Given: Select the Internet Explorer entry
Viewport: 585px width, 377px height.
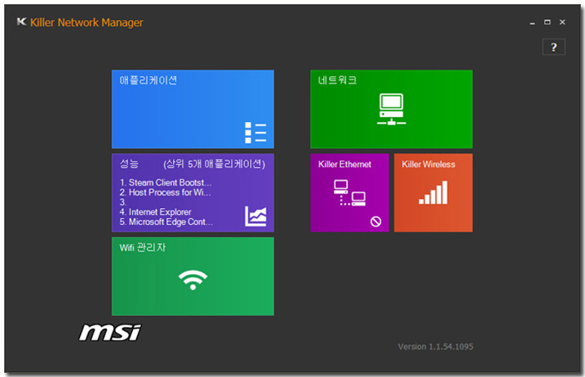Looking at the screenshot, I should [155, 212].
